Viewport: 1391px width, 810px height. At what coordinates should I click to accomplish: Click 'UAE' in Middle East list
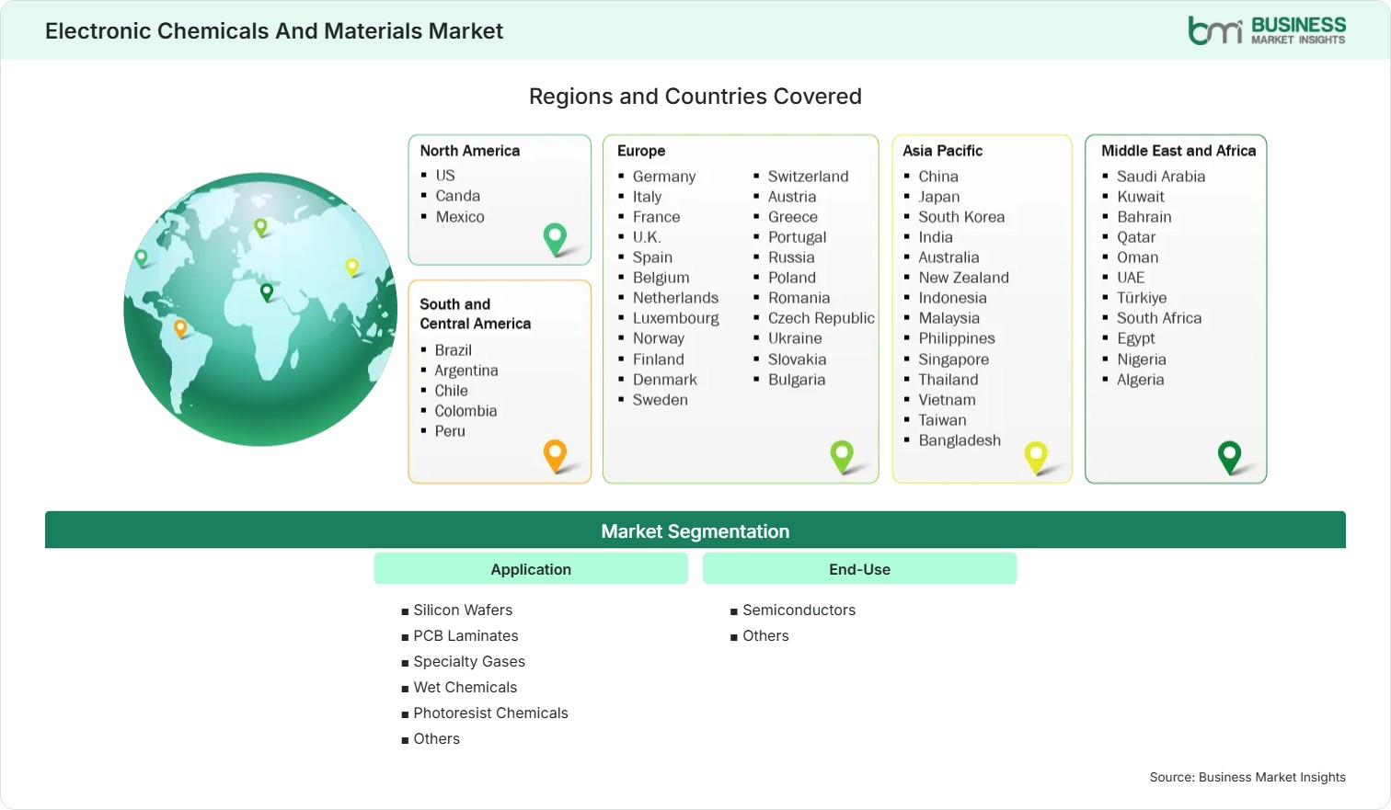[1131, 278]
